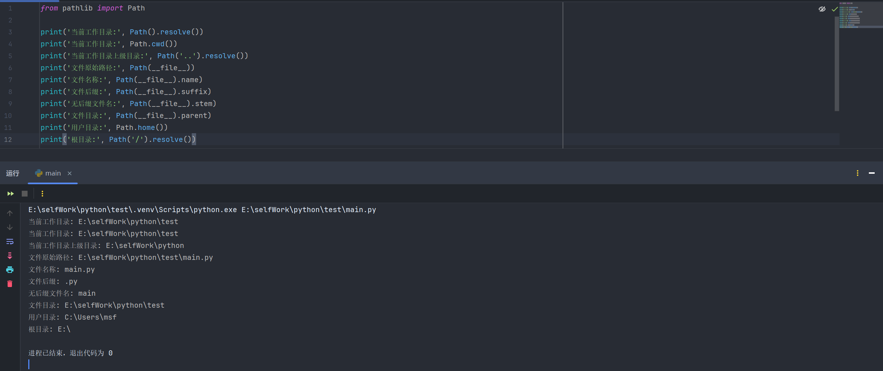Click line number 12 in gutter

click(x=8, y=139)
